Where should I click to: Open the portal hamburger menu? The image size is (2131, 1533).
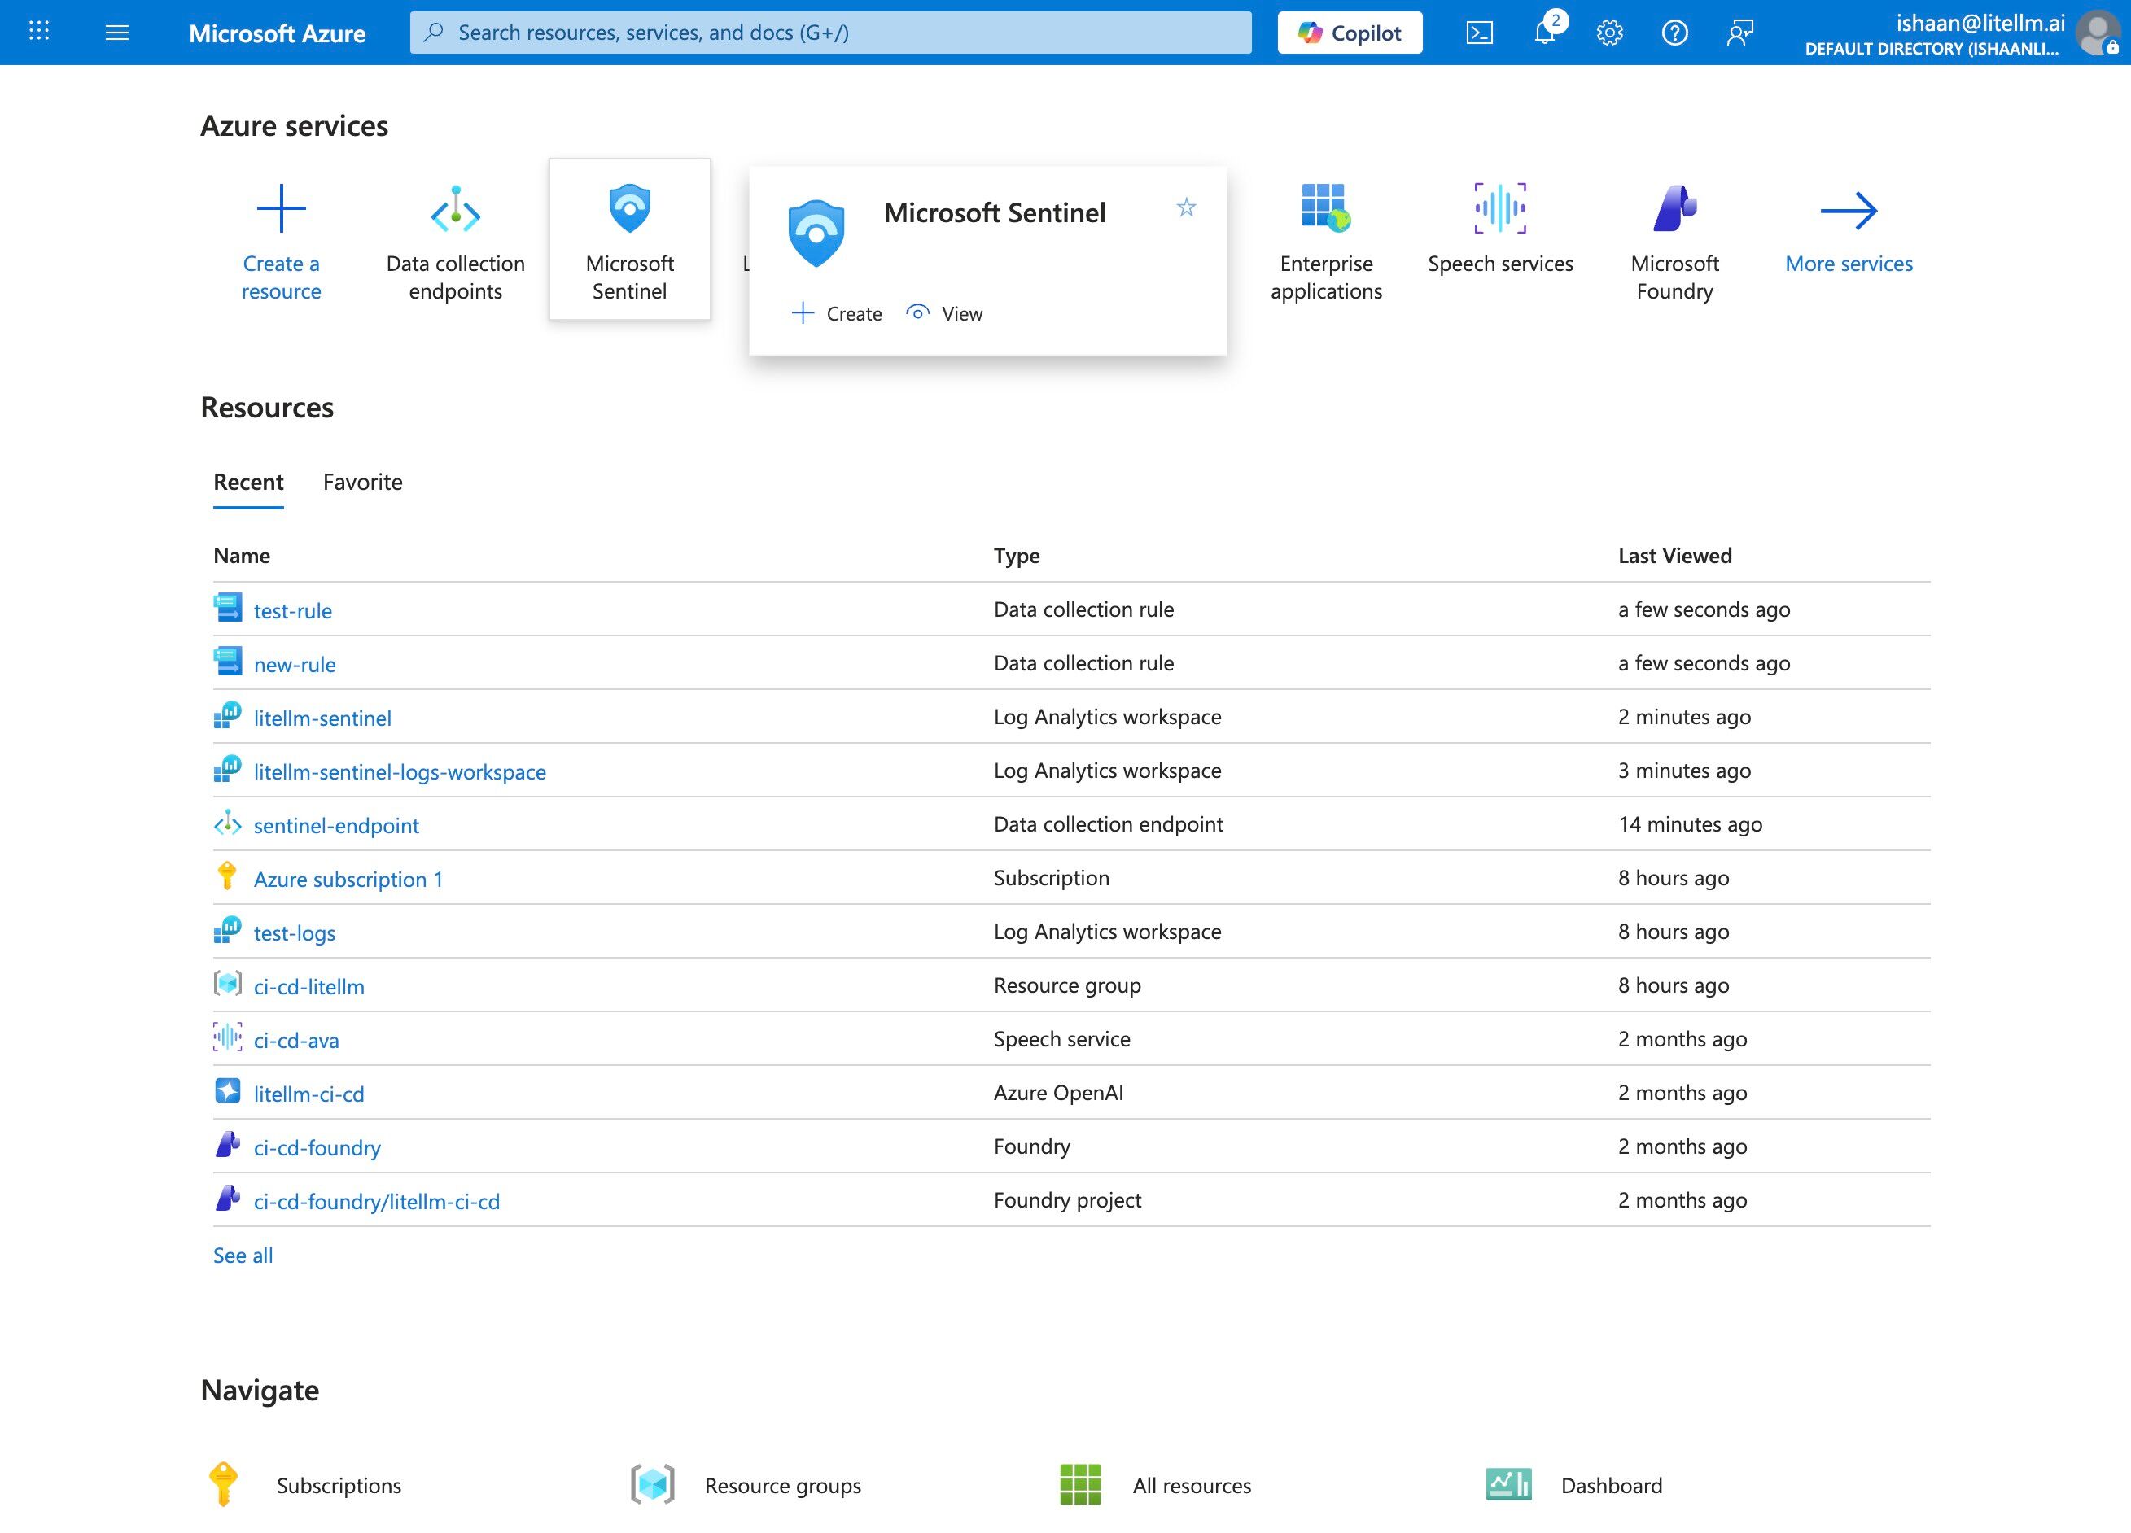point(116,33)
